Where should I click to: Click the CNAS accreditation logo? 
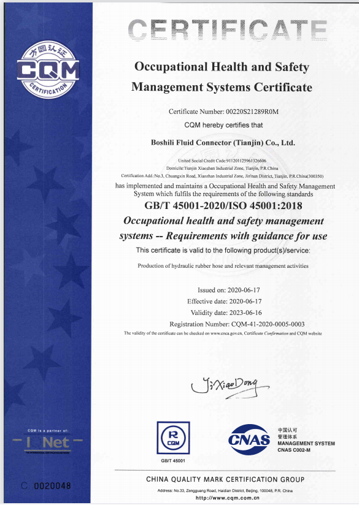tap(249, 439)
